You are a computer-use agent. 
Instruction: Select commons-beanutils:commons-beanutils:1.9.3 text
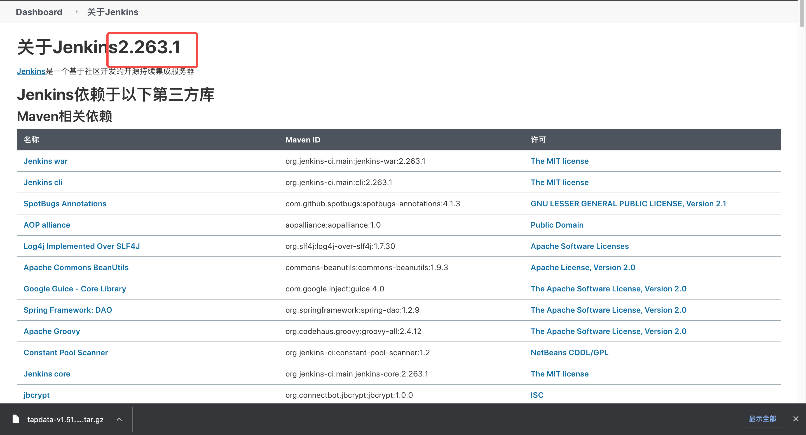point(367,268)
